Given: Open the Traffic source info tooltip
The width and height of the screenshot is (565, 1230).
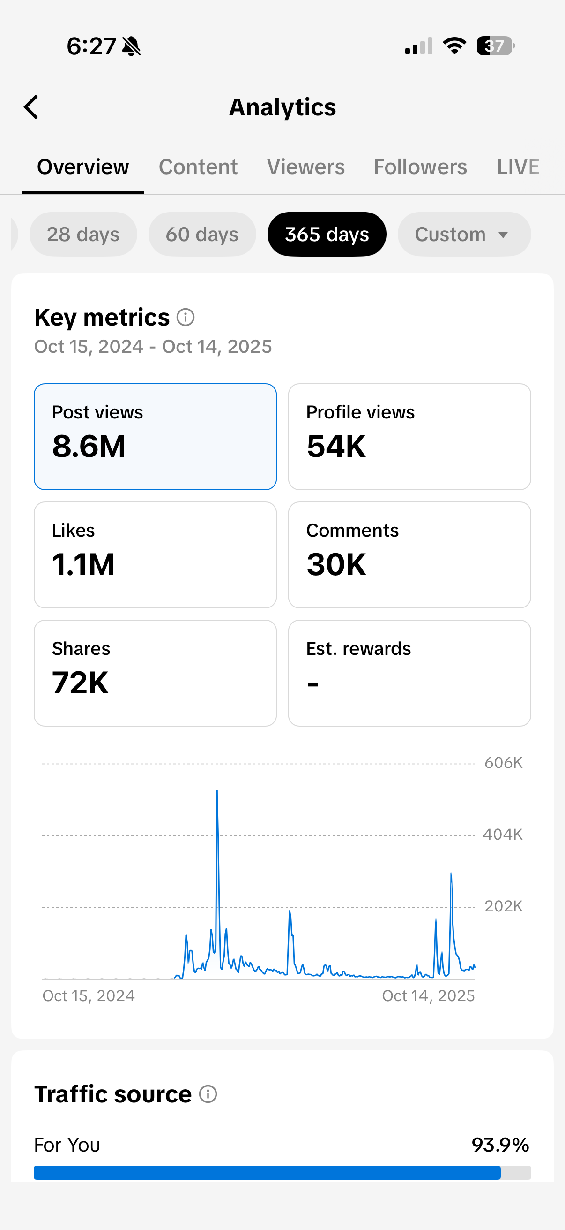Looking at the screenshot, I should click(x=208, y=1093).
